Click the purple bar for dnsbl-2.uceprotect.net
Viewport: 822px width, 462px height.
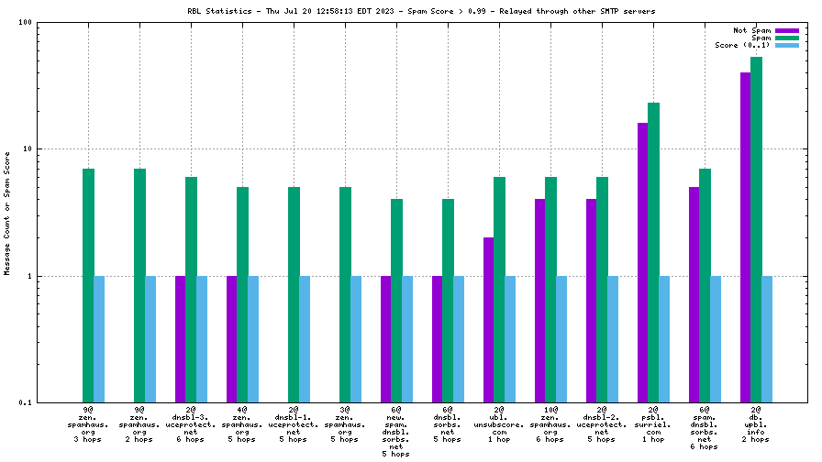591,300
